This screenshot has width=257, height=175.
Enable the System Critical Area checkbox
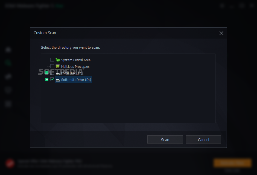(x=52, y=60)
